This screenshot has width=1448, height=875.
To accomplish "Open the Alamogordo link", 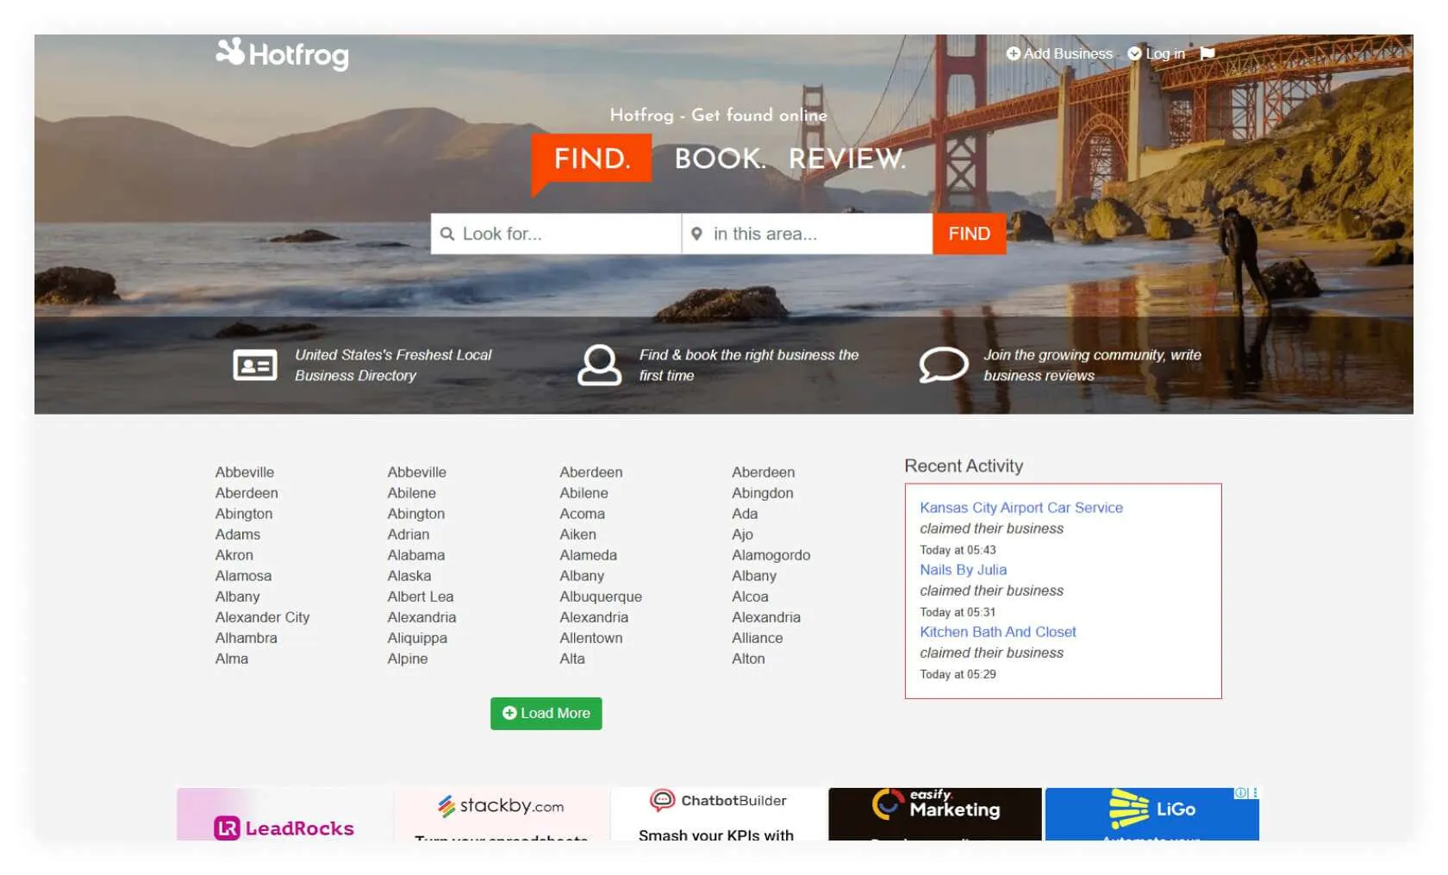I will [x=771, y=555].
